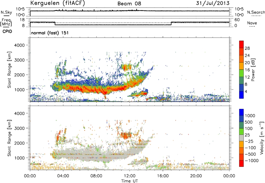Click the 'Beam 08' label
Image resolution: width=265 pixels, height=183 pixels.
point(129,4)
